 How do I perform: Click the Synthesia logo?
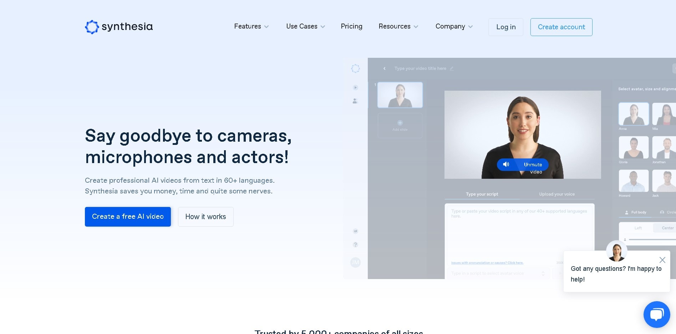(x=119, y=27)
